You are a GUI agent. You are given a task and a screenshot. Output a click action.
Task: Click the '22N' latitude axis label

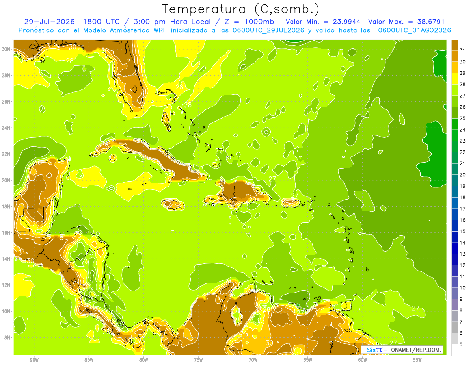[6, 154]
